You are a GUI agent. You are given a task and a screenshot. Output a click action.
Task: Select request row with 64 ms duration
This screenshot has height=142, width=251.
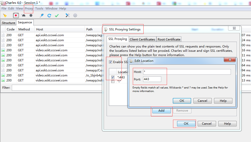pos(51,65)
